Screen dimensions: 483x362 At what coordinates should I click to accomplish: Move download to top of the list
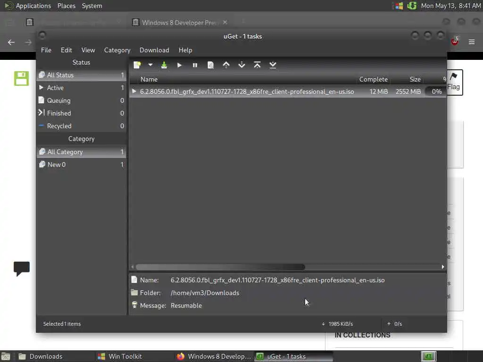coord(257,65)
